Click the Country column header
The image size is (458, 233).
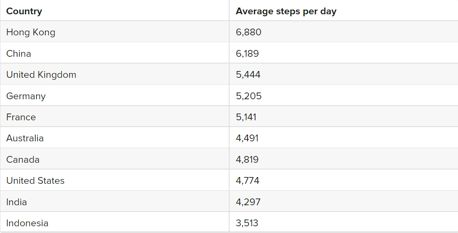tap(24, 11)
